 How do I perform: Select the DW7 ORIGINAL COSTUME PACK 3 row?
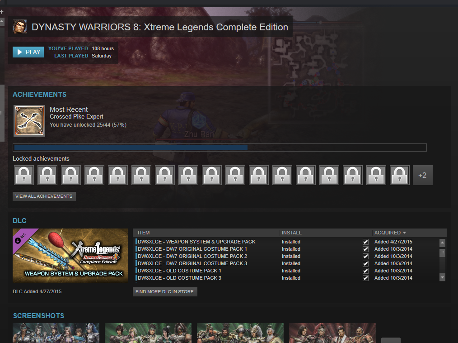click(x=287, y=263)
